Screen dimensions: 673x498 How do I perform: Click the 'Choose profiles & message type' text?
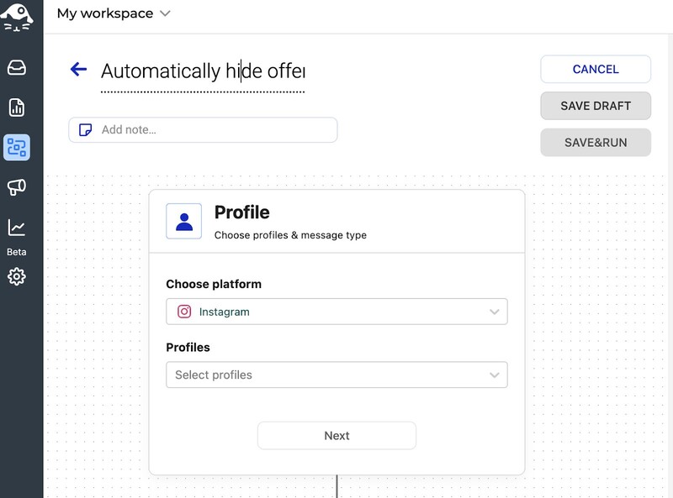(290, 235)
